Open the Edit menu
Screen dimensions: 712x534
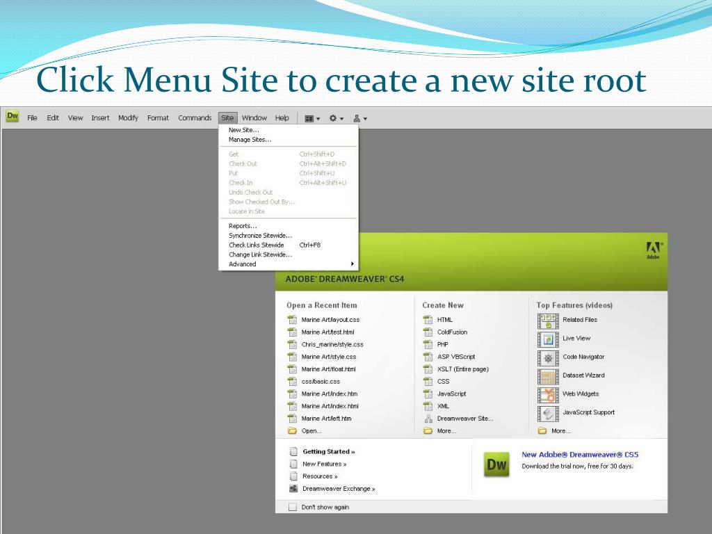[53, 118]
